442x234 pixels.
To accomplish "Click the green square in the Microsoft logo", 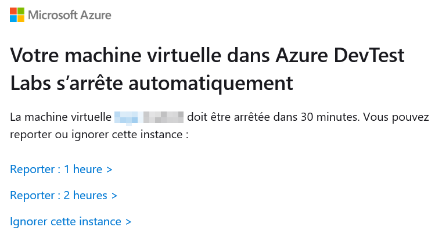I will [x=21, y=10].
